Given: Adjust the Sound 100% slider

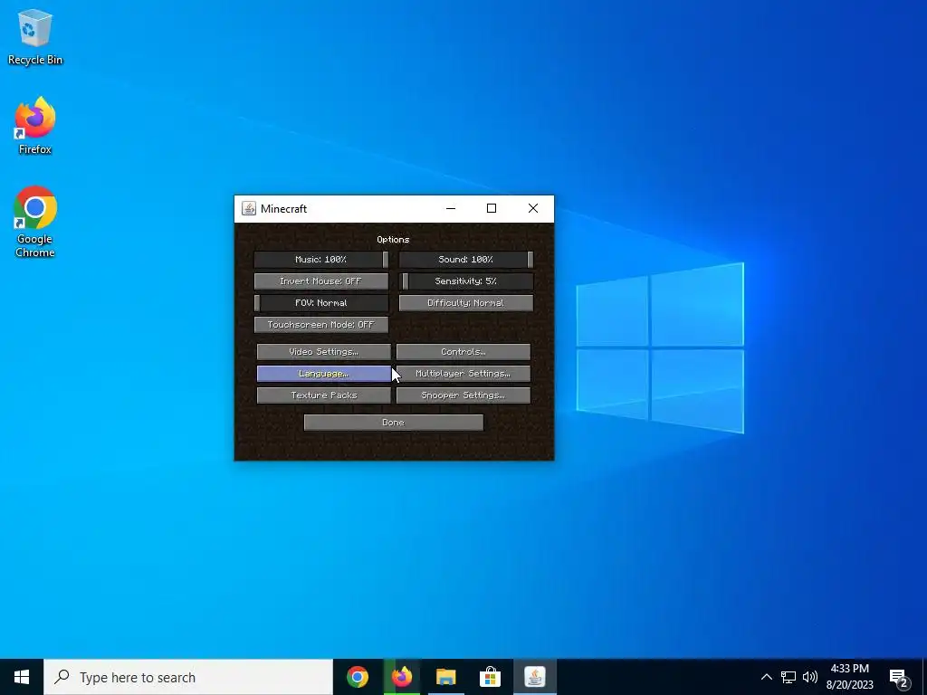Looking at the screenshot, I should coord(466,260).
